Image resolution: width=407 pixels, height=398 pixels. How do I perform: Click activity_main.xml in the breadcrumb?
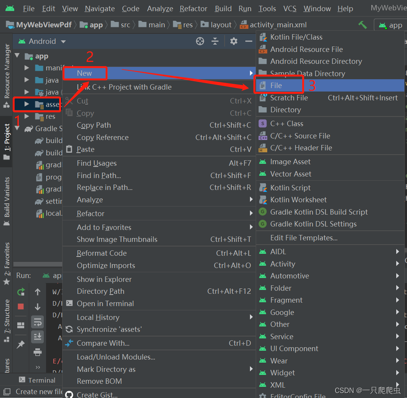pos(273,25)
